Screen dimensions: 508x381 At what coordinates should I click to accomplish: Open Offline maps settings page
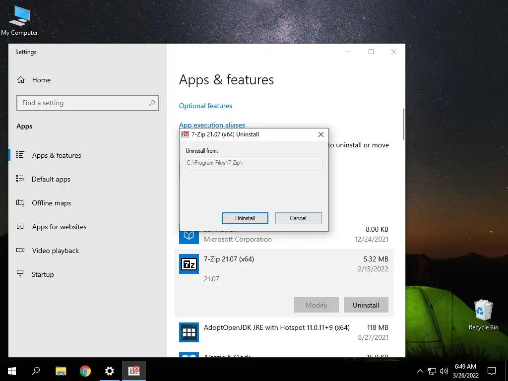pyautogui.click(x=51, y=203)
